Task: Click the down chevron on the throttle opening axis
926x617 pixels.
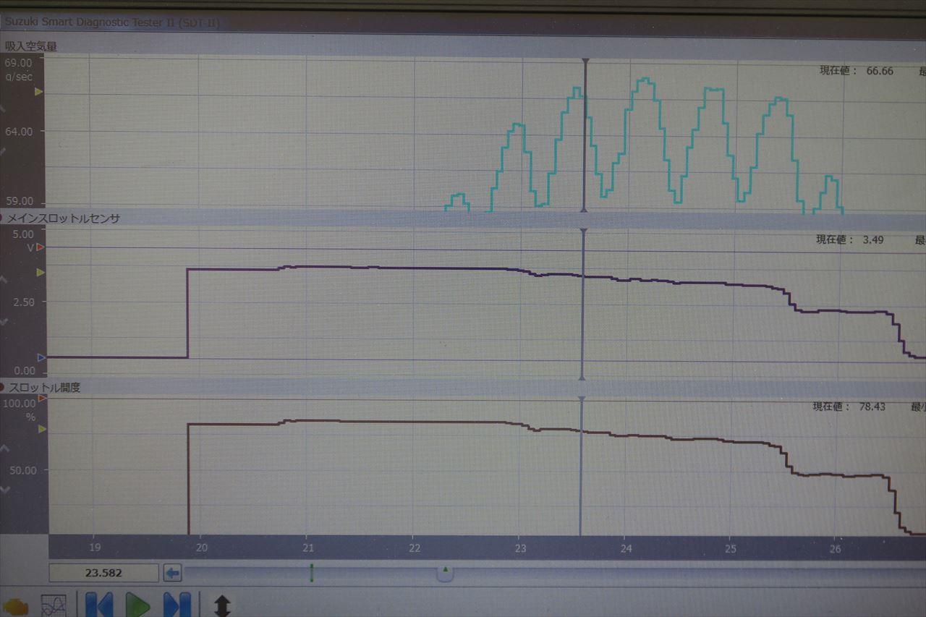Action: click(x=4, y=490)
